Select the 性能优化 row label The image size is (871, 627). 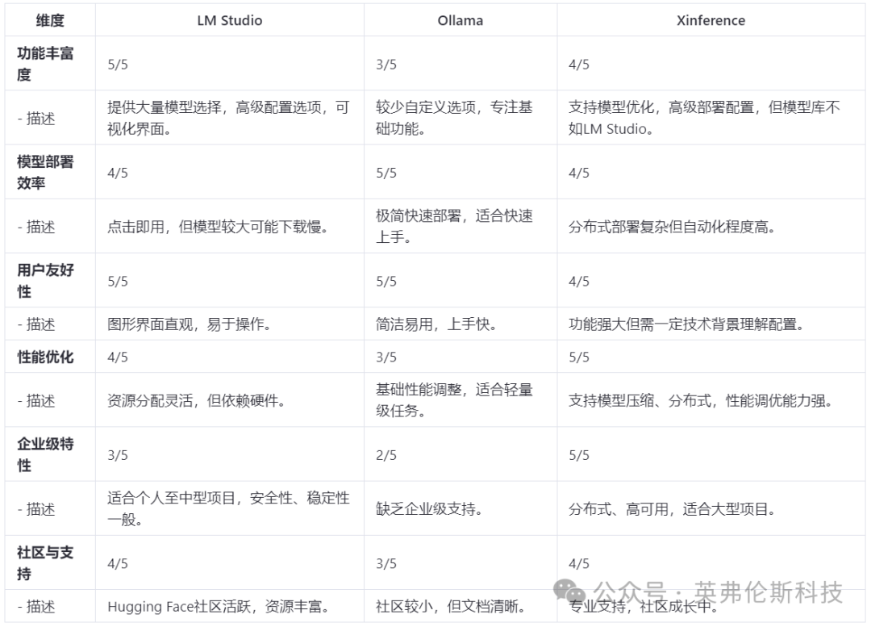[45, 357]
